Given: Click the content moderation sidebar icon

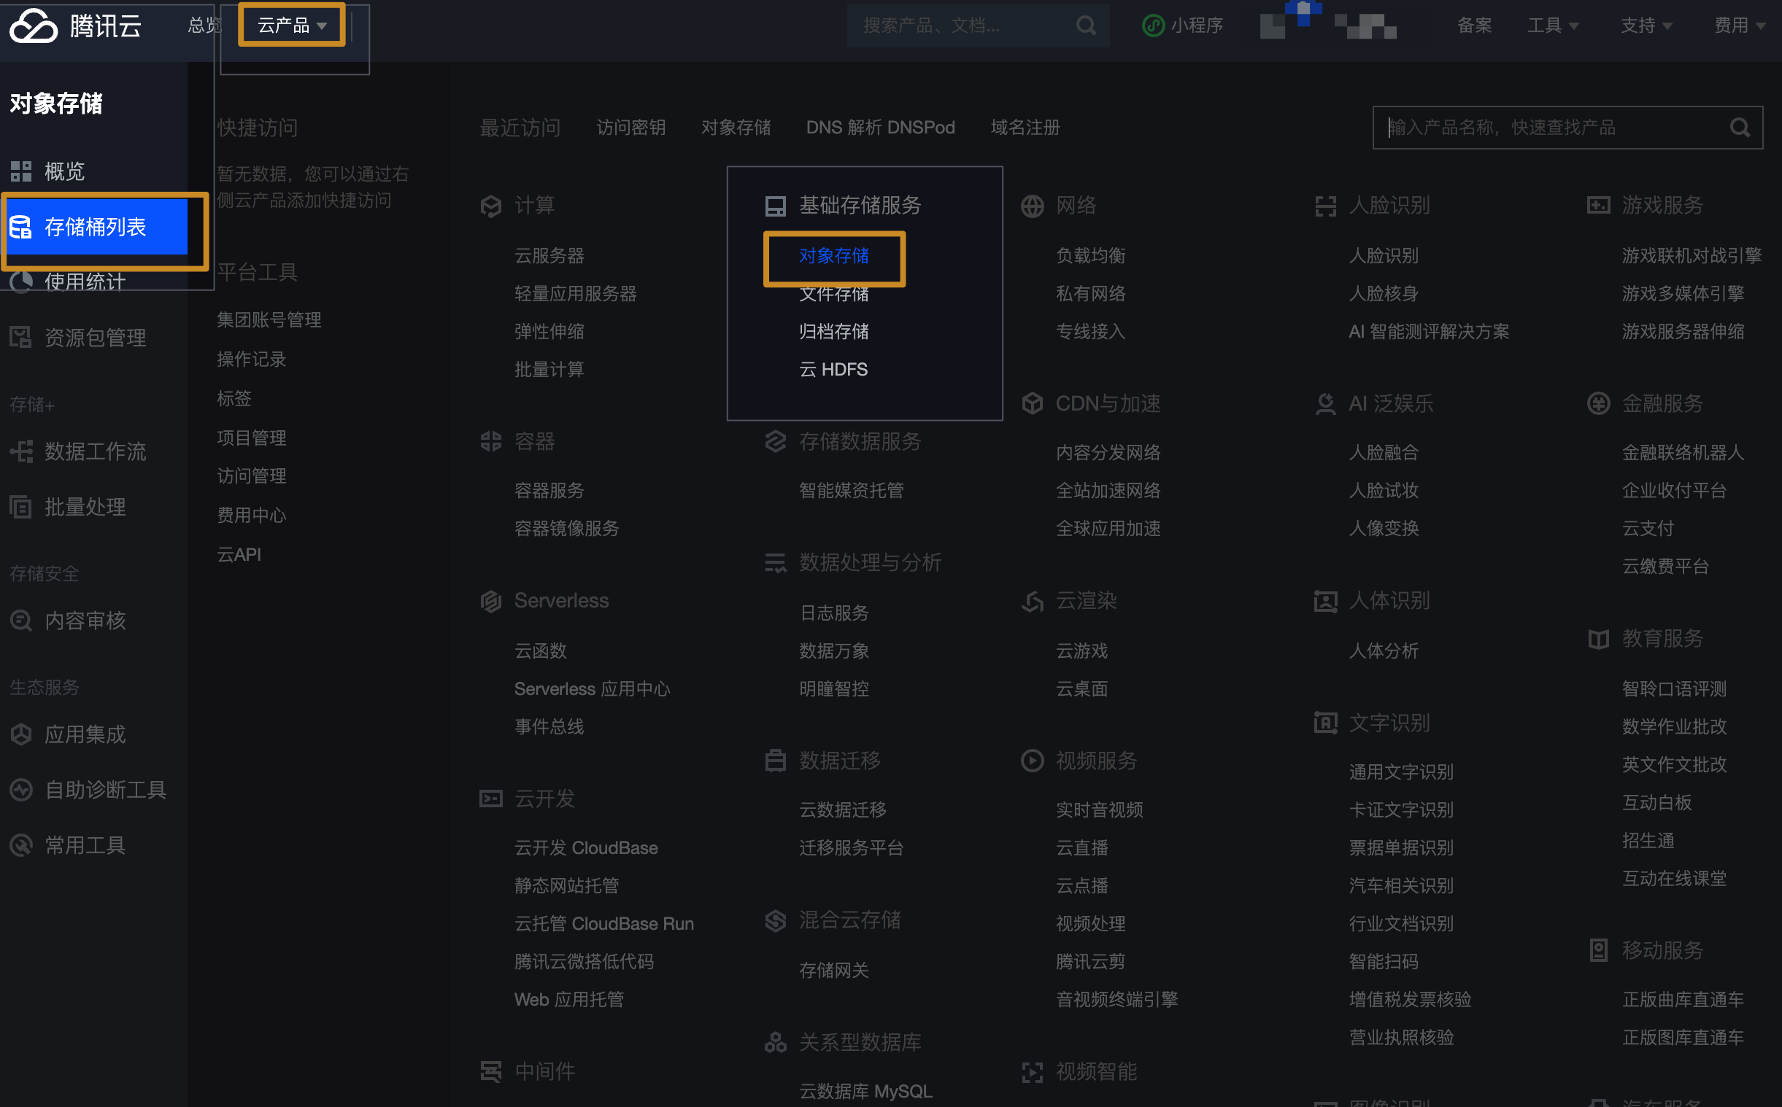Looking at the screenshot, I should point(20,621).
